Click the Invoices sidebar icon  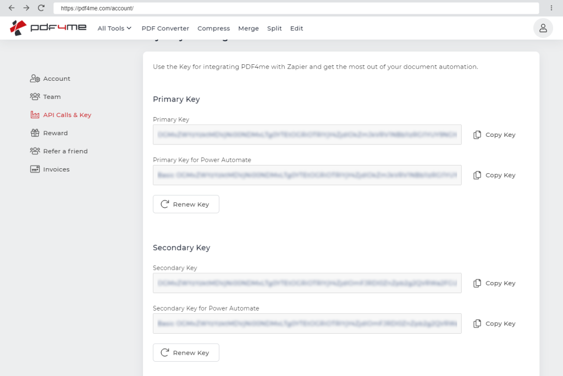pos(35,169)
